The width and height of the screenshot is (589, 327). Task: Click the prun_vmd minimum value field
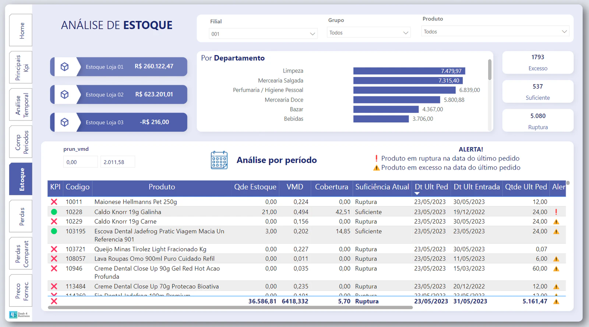pos(80,162)
